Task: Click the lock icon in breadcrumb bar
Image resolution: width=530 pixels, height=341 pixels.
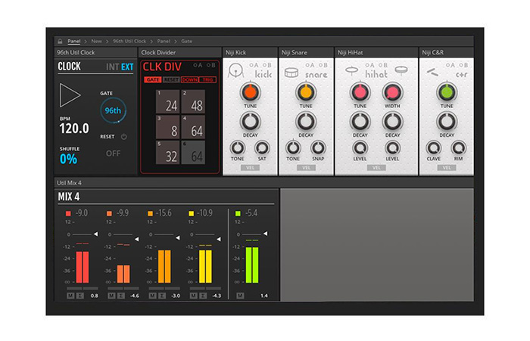Action: pos(60,41)
